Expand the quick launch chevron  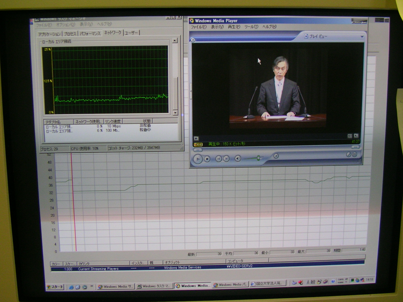coord(92,286)
